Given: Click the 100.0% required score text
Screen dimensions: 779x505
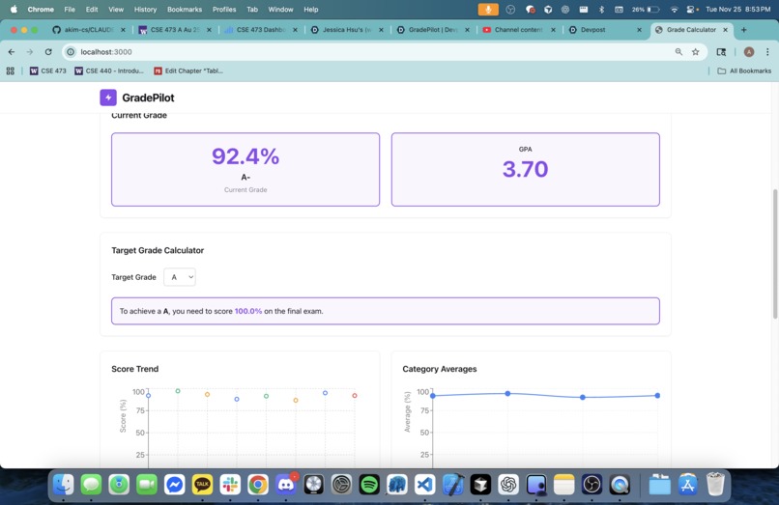Looking at the screenshot, I should click(248, 311).
